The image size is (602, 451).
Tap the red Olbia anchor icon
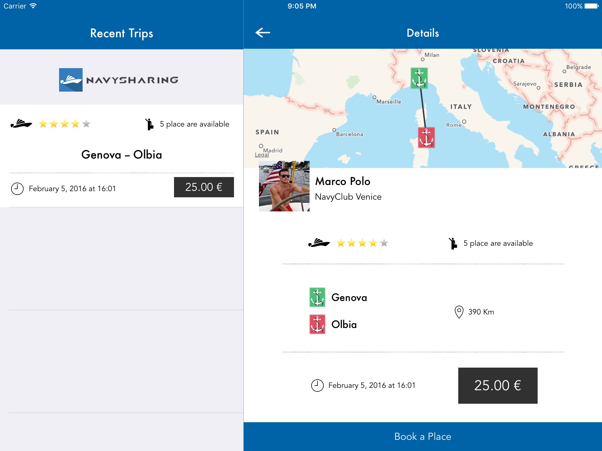coord(317,324)
